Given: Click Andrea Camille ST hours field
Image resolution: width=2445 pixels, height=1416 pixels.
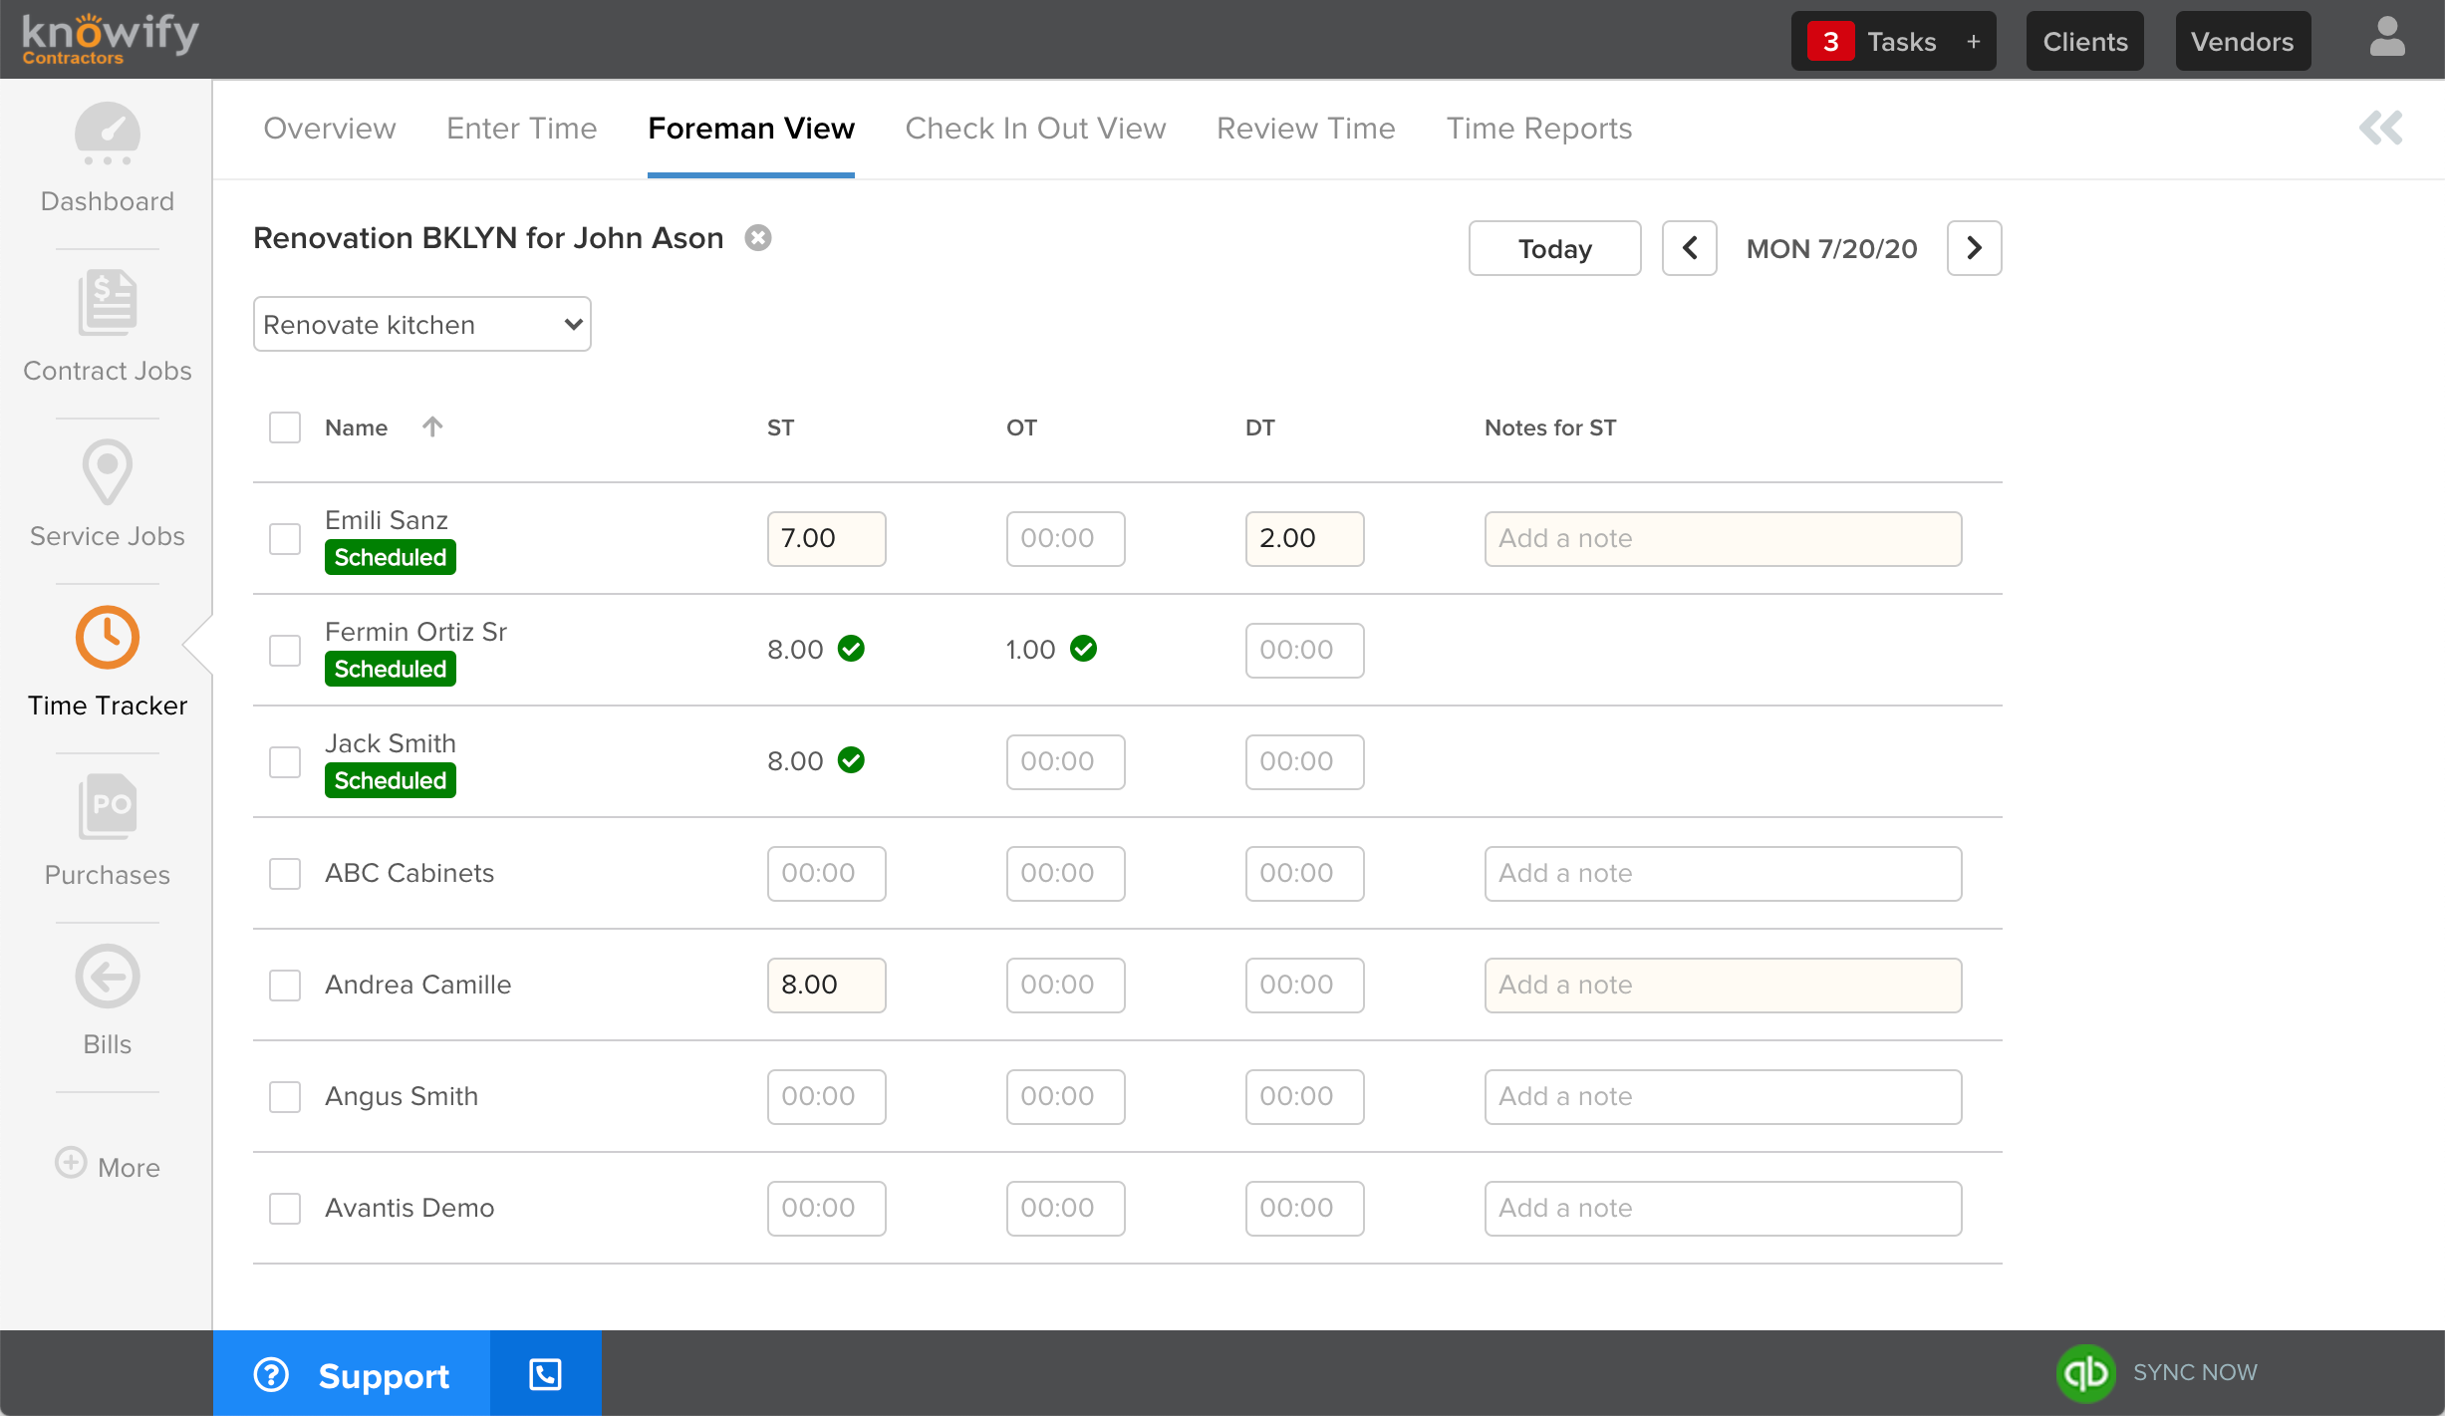Looking at the screenshot, I should 827,986.
